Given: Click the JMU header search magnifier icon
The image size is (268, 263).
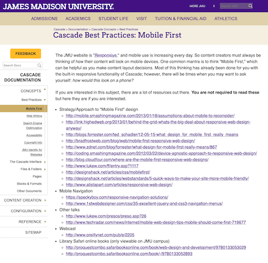Looking at the screenshot, I should (250, 6).
